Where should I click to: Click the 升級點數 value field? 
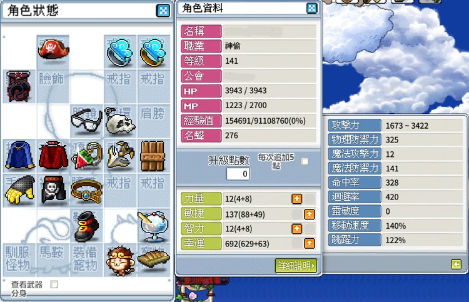(238, 174)
